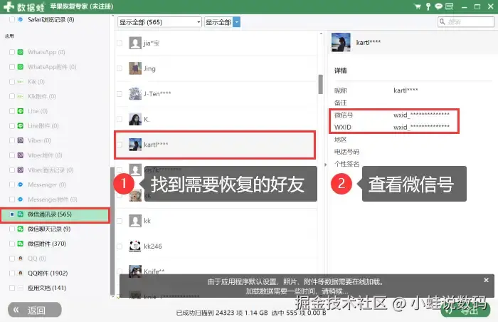Click the Safari browsing history icon
The height and width of the screenshot is (322, 498).
point(21,19)
